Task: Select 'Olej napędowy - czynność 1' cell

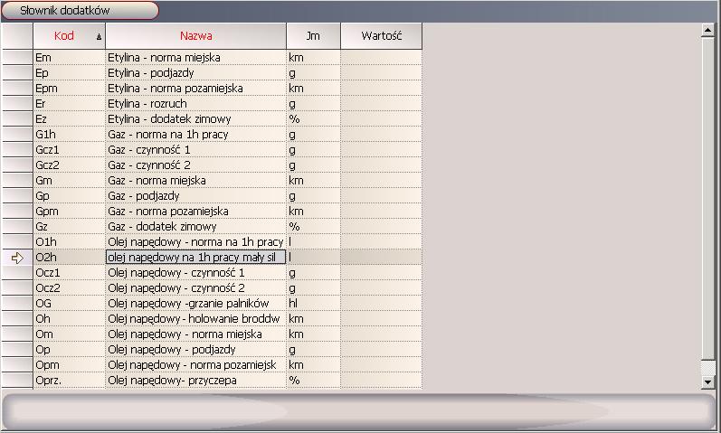Action: (x=196, y=273)
